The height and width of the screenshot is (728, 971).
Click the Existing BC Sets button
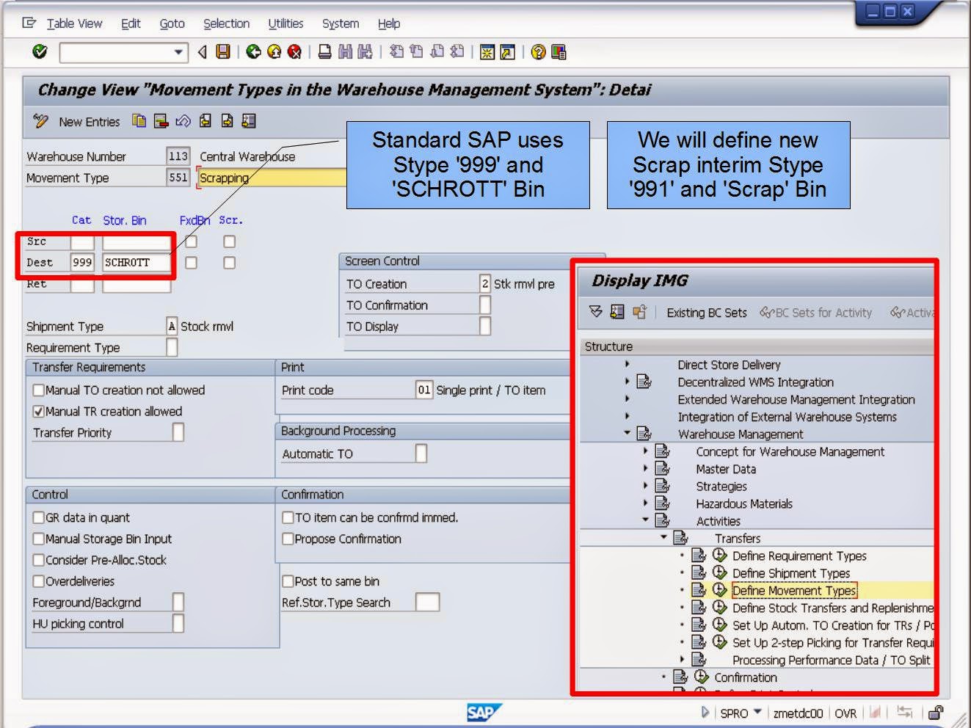coord(706,313)
